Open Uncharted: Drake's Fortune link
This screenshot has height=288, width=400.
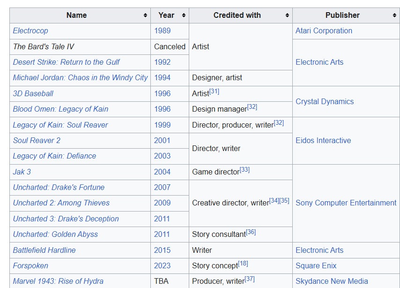click(59, 187)
